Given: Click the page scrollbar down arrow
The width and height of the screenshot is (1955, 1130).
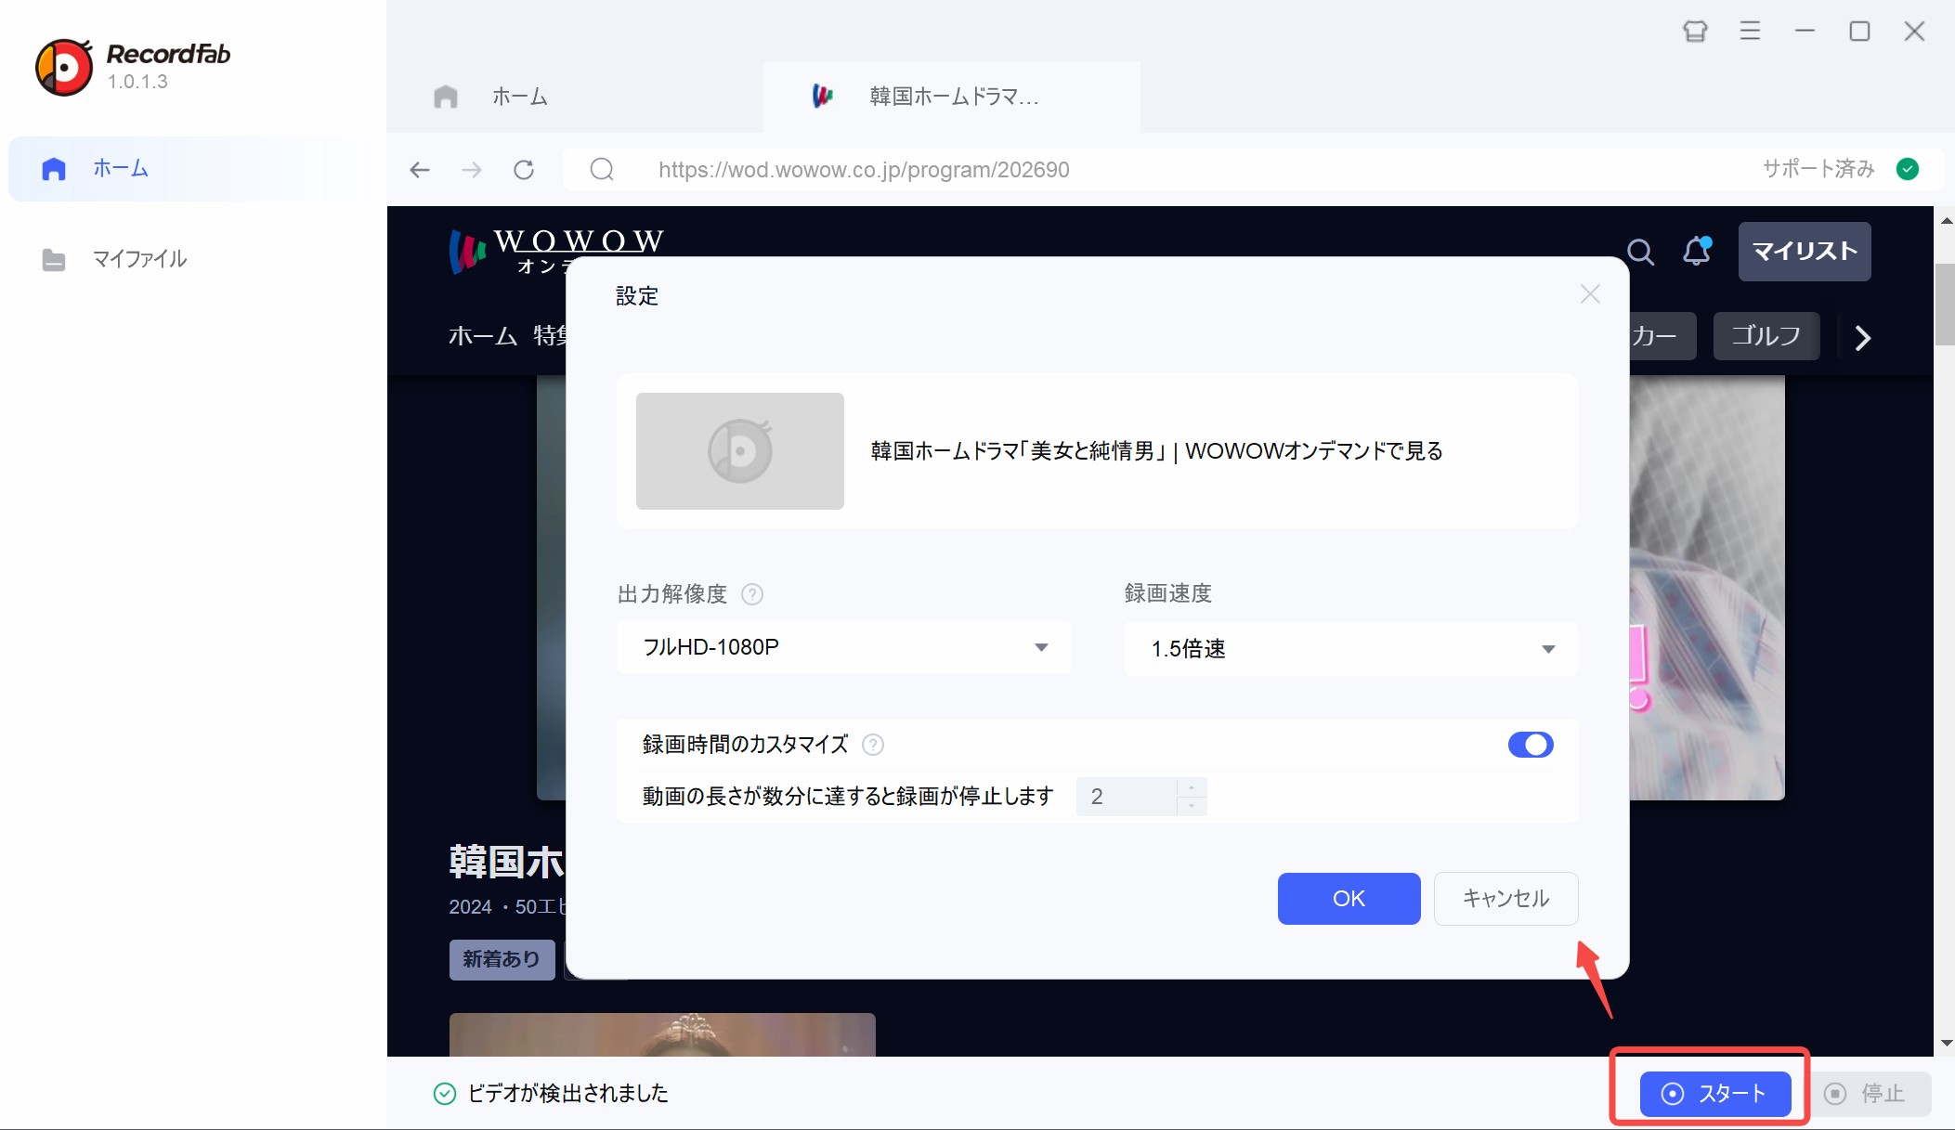Looking at the screenshot, I should coord(1946,1044).
